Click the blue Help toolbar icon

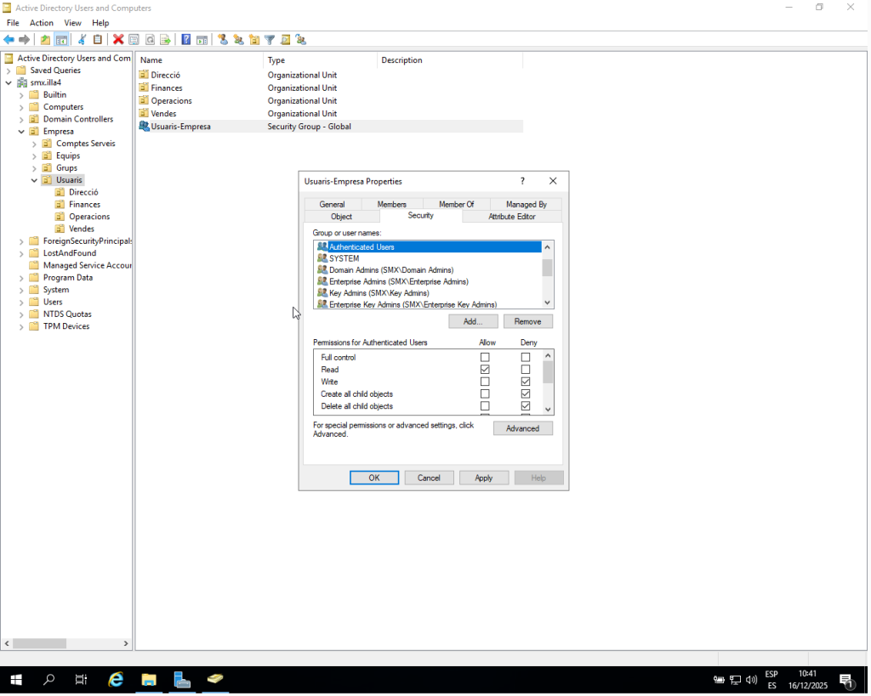186,39
